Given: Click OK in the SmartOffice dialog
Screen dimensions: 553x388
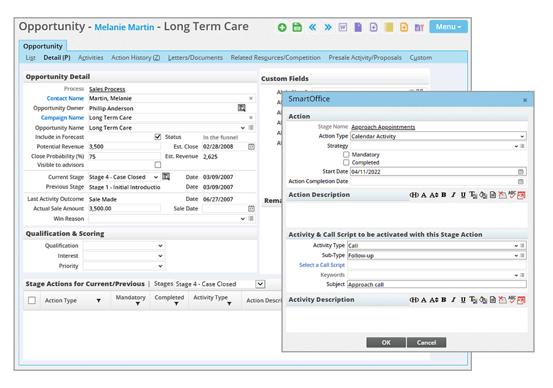Looking at the screenshot, I should point(386,343).
